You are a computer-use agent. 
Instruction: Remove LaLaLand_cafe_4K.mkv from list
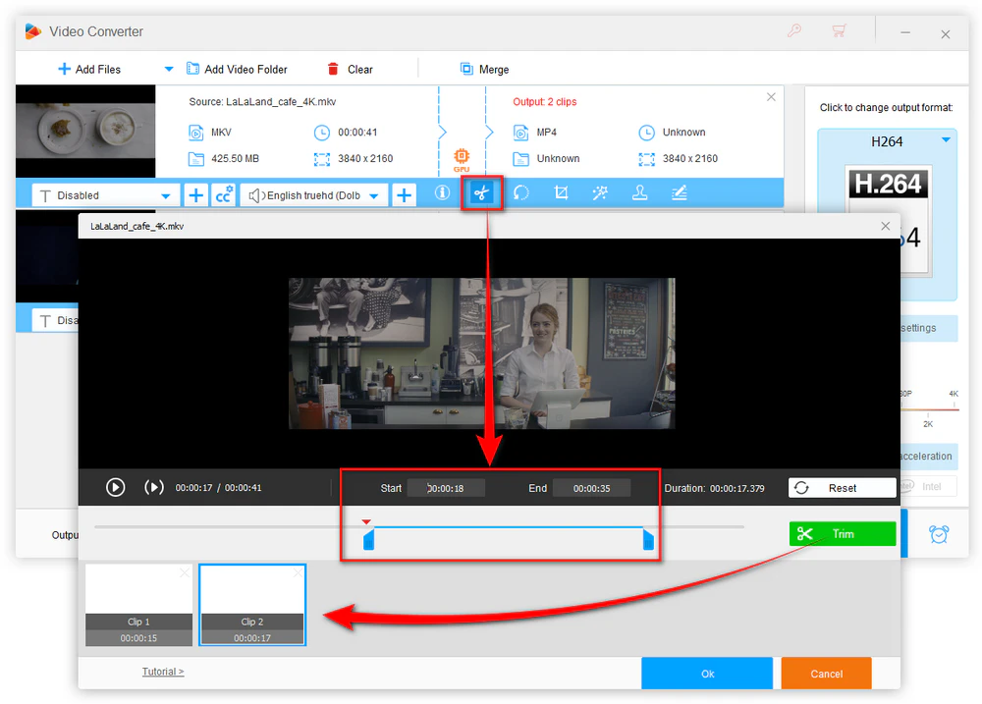771,97
